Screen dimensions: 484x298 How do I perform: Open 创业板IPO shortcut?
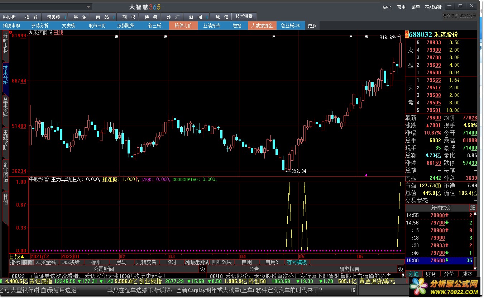(291, 25)
